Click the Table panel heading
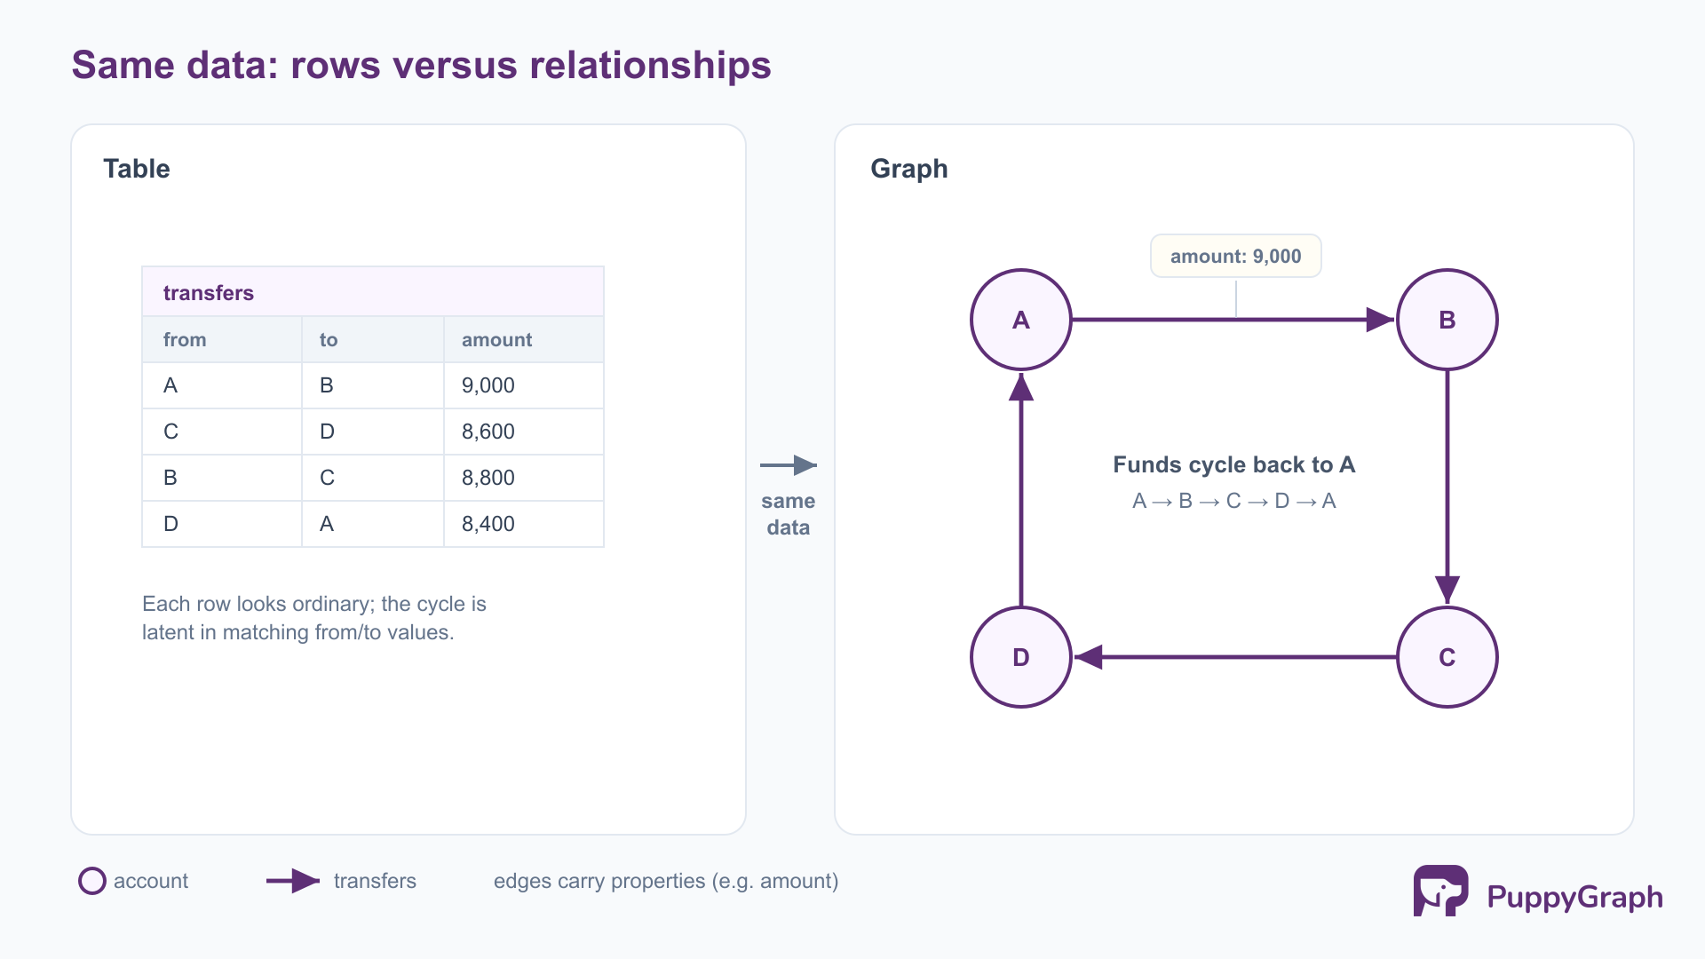 point(137,169)
